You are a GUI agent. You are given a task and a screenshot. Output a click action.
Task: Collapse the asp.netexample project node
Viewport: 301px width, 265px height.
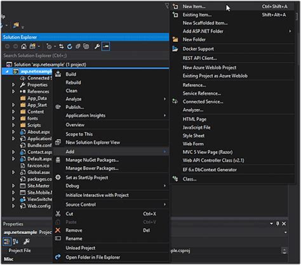[8, 72]
